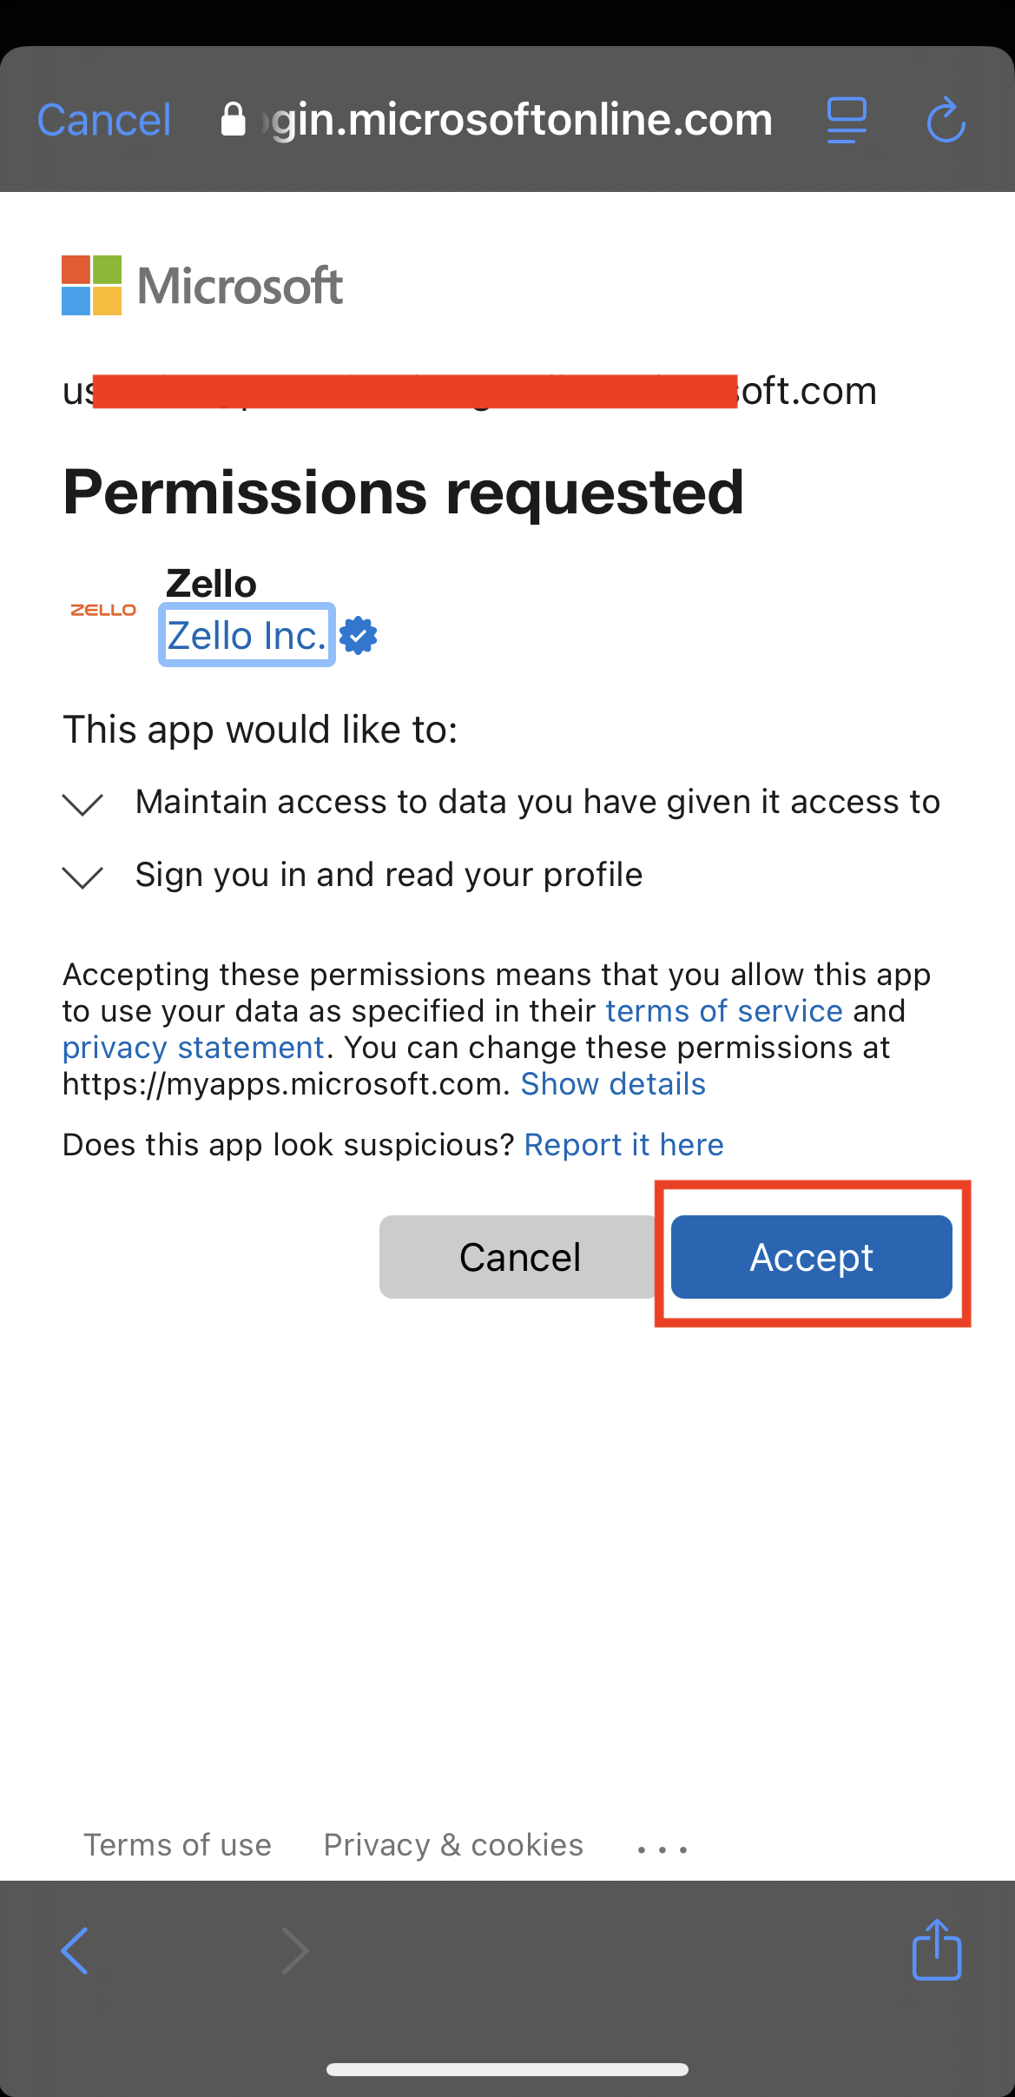Click the Show details link
The image size is (1015, 2097).
[613, 1084]
